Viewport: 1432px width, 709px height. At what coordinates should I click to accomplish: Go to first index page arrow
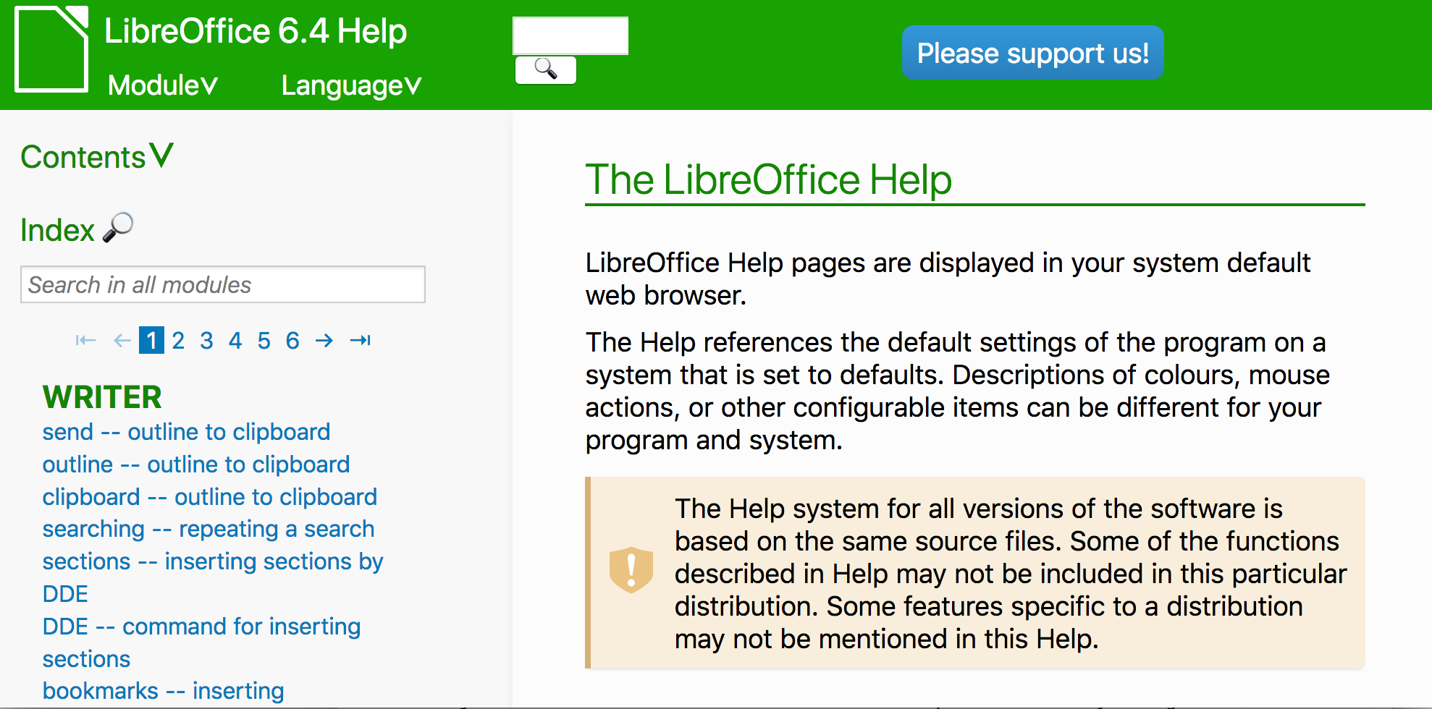[x=85, y=340]
